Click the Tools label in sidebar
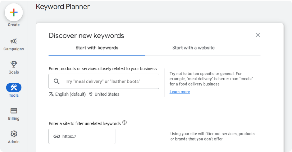The image size is (292, 152). [14, 95]
